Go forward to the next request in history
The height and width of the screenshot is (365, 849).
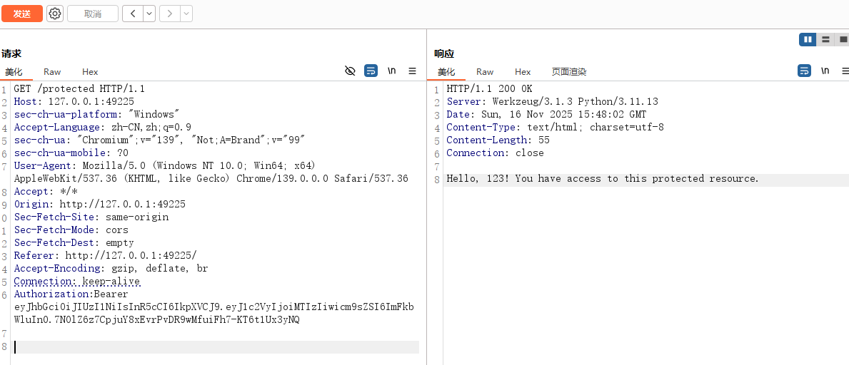[169, 14]
